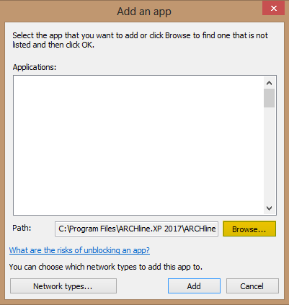Dismiss the dialog with Cancel
Viewport: 289px width, 305px height.
pyautogui.click(x=252, y=286)
